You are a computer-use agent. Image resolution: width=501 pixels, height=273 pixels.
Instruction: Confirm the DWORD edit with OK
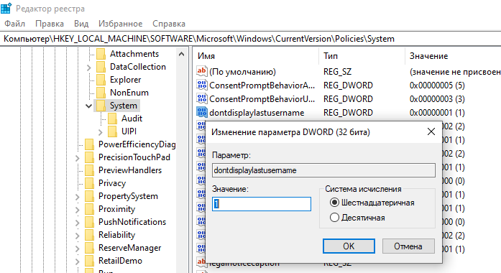349,246
